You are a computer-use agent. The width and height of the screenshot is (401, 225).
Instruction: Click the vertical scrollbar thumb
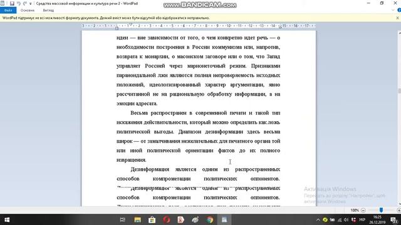(x=399, y=91)
